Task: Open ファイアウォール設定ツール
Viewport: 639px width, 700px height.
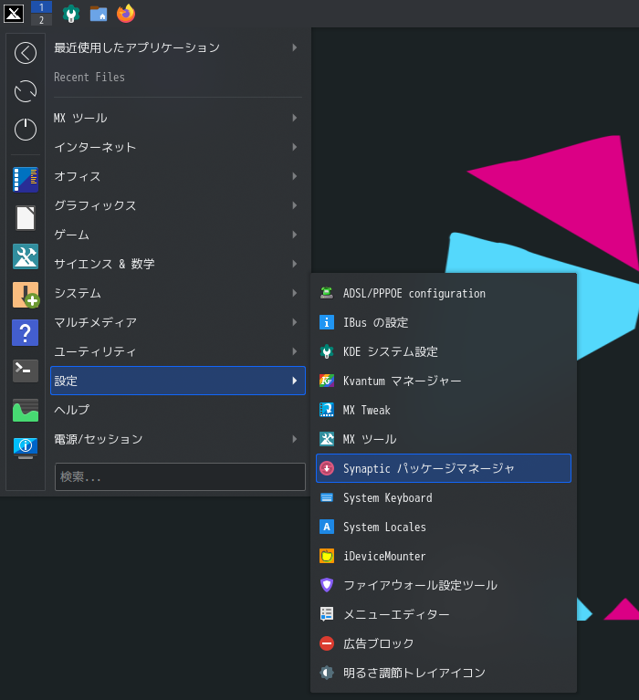Action: point(444,585)
